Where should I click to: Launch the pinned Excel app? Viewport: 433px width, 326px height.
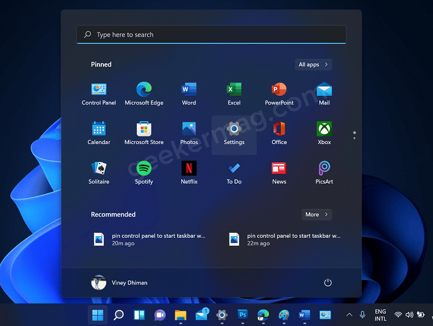click(x=234, y=94)
